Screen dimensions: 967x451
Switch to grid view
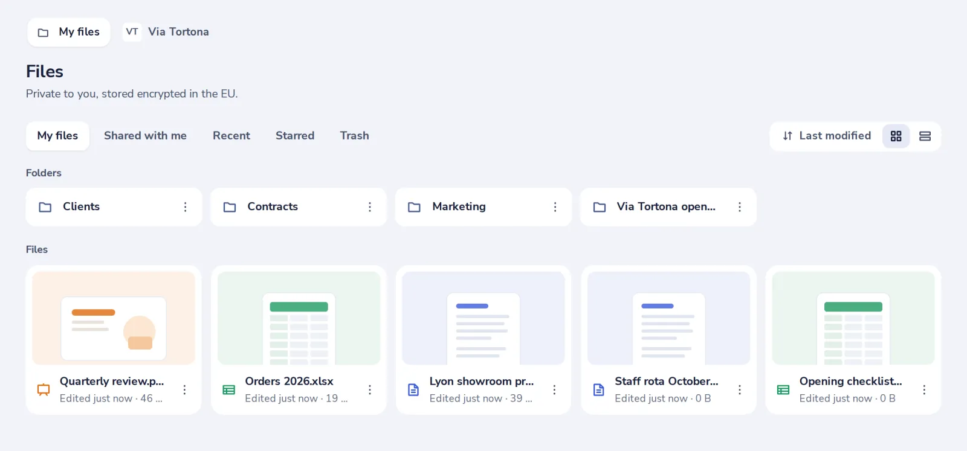pos(896,136)
